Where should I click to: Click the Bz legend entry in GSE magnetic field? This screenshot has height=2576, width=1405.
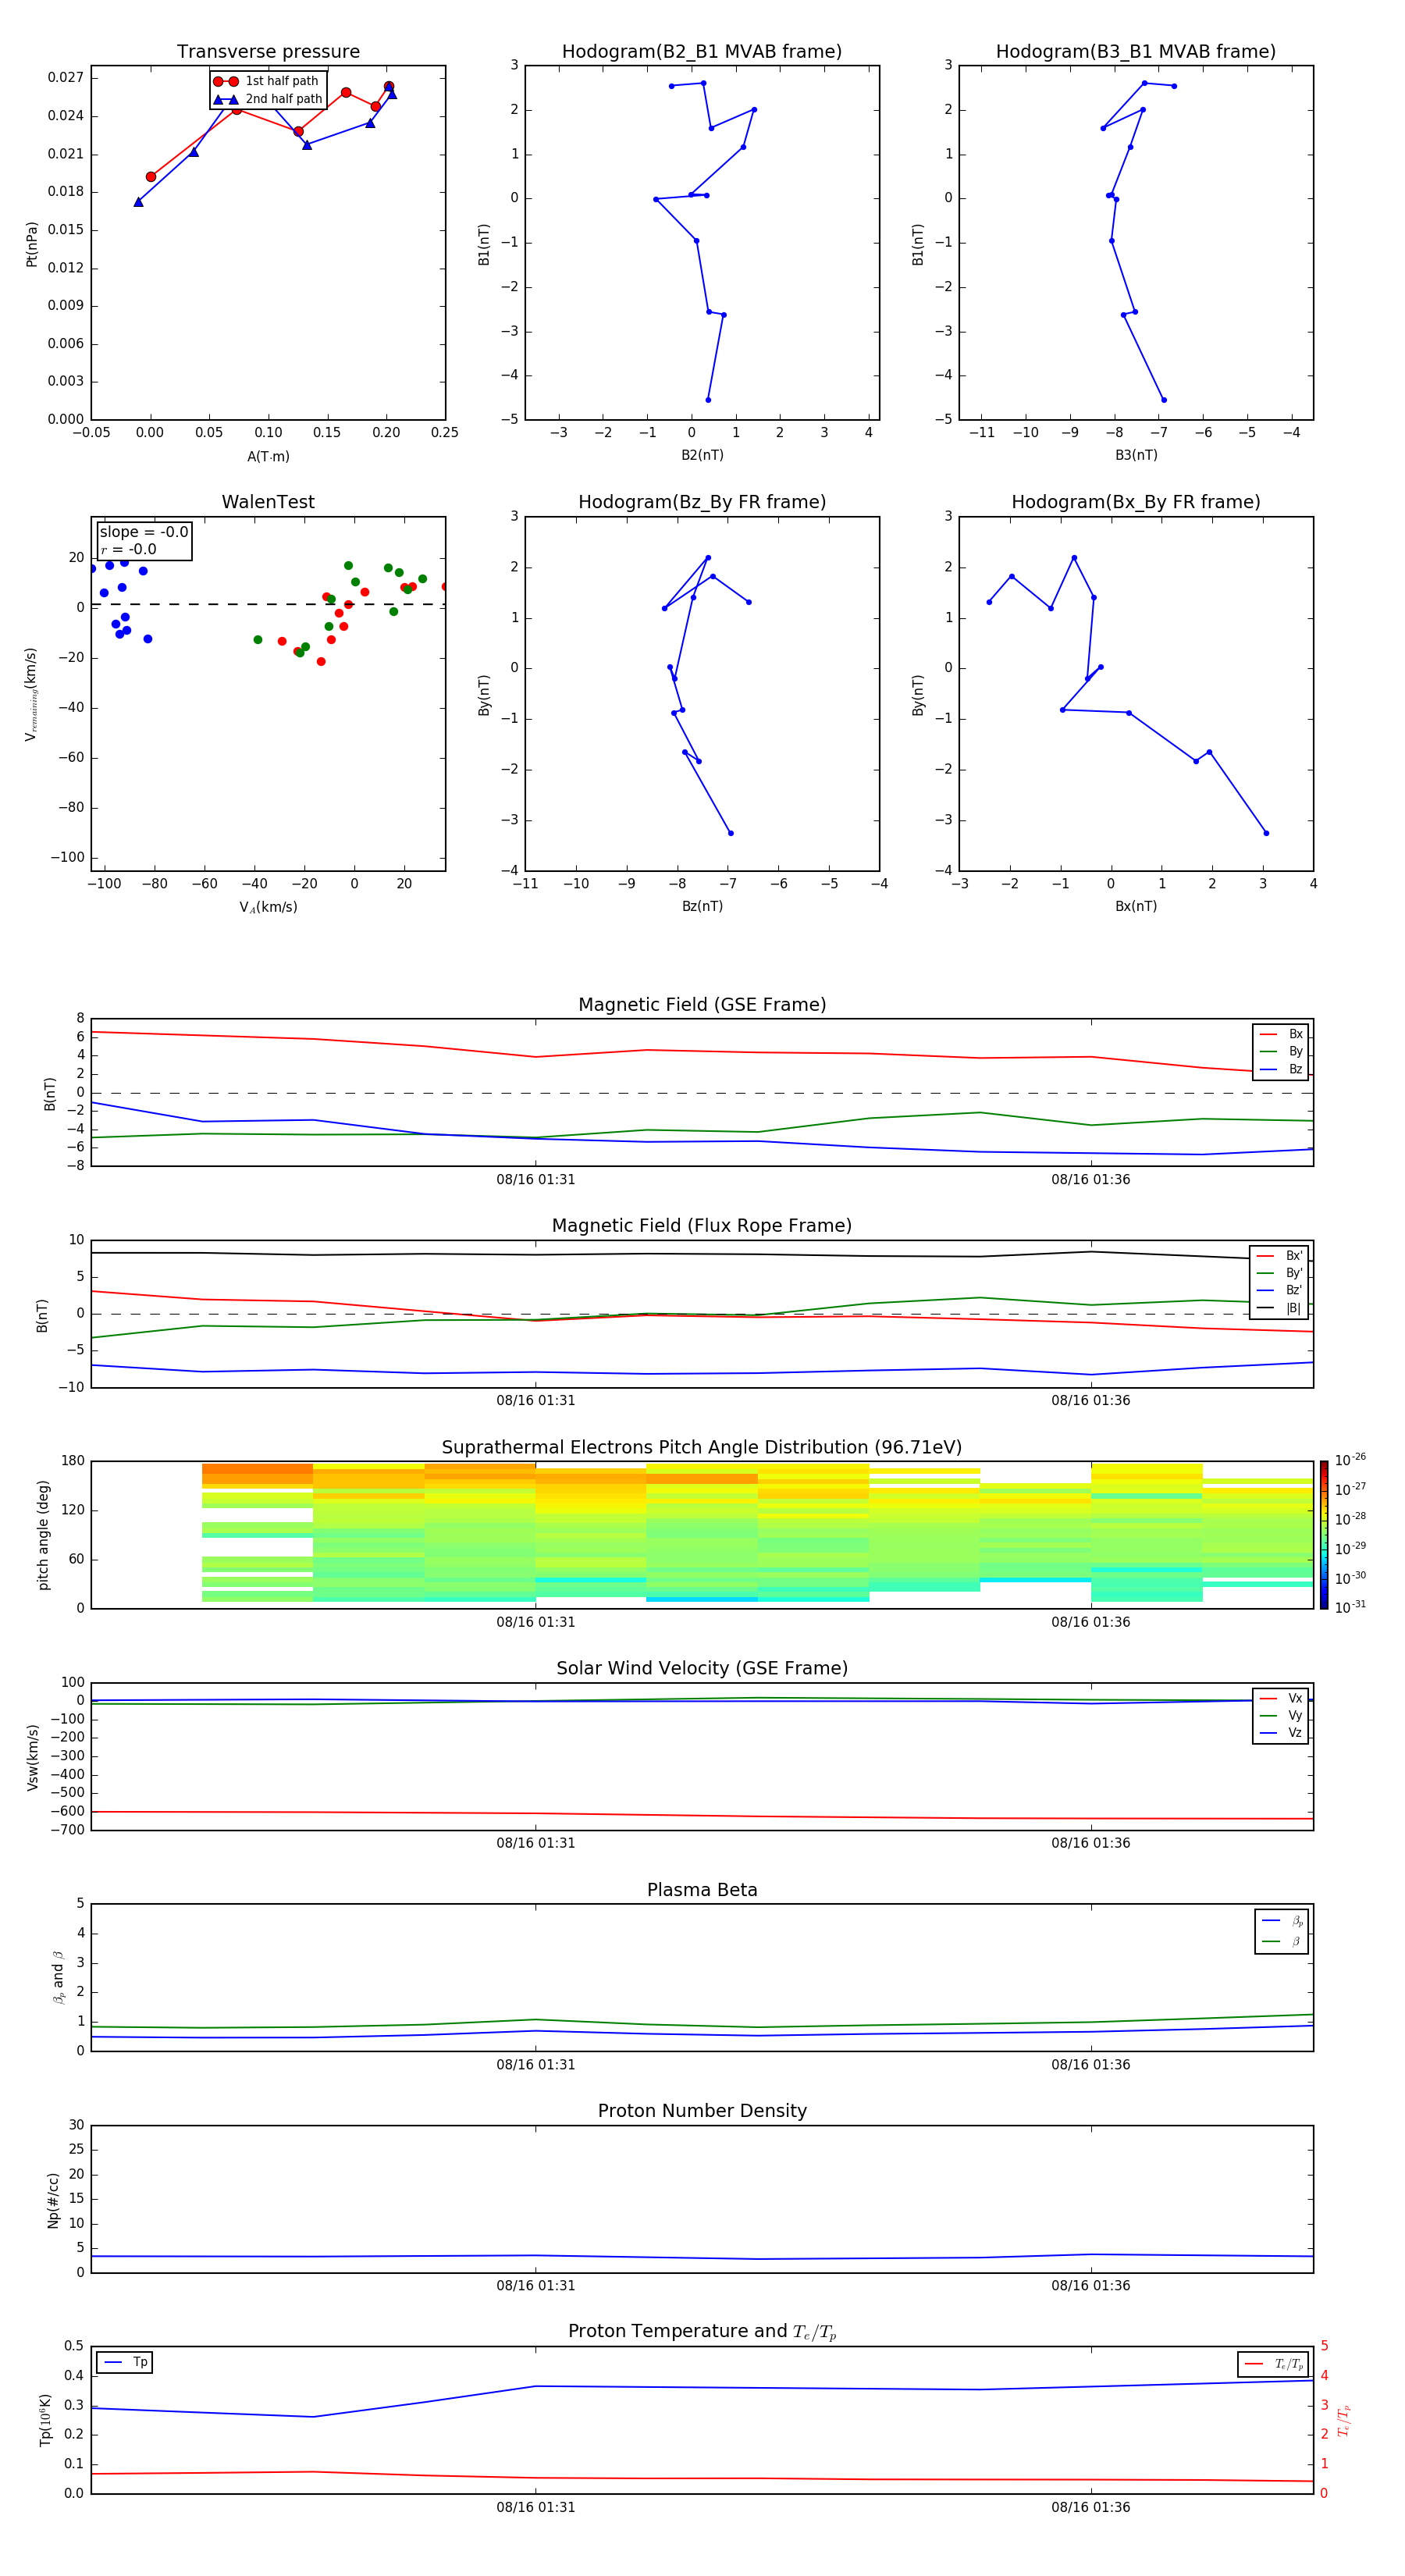[1281, 1070]
